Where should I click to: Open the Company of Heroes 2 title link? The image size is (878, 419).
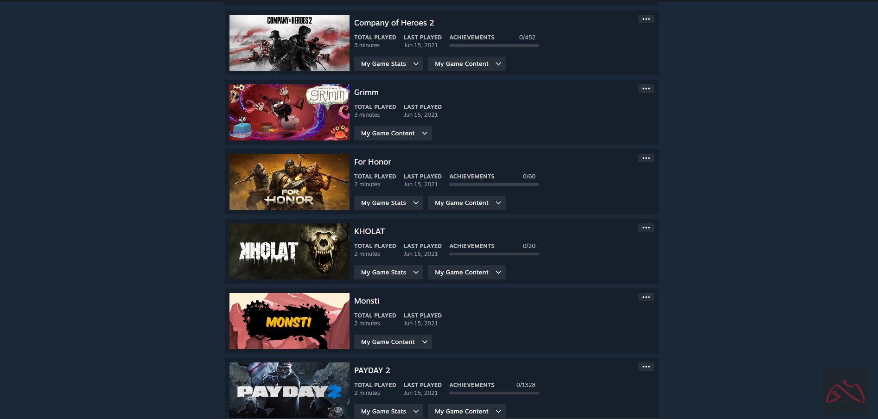(394, 23)
